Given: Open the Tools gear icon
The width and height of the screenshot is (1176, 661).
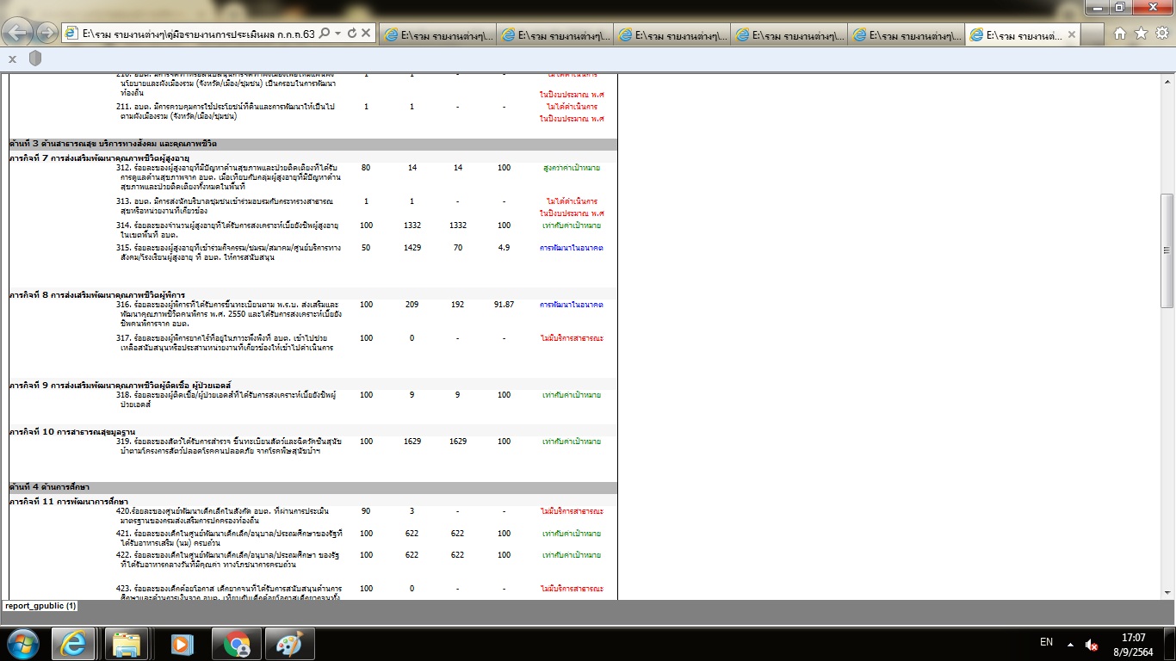Looking at the screenshot, I should (1161, 34).
